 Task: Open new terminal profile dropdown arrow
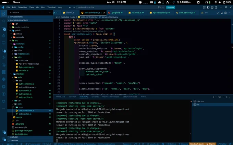(216, 97)
